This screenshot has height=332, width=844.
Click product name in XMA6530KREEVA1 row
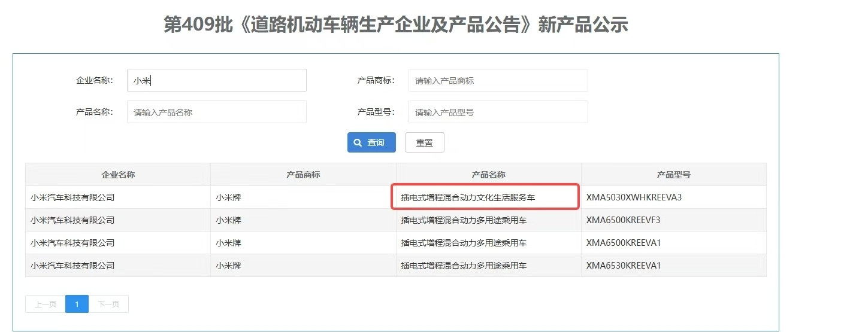pos(464,266)
